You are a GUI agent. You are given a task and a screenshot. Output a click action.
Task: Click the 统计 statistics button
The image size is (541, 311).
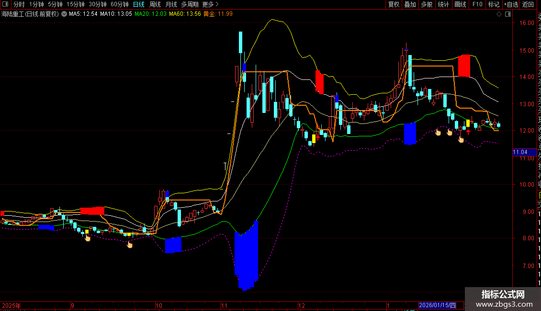pos(443,4)
